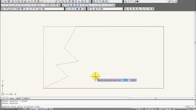Select the Explode modify tool
The image size is (196, 110).
click(x=114, y=5)
